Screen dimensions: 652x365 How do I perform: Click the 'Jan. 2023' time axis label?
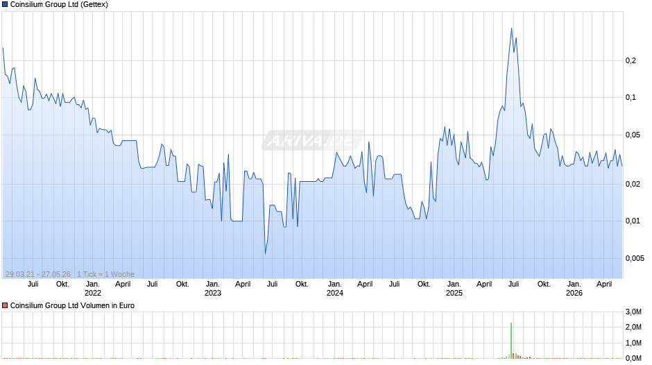point(212,289)
